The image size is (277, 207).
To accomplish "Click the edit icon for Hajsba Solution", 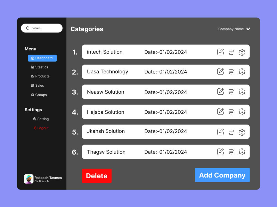I will [x=220, y=112].
